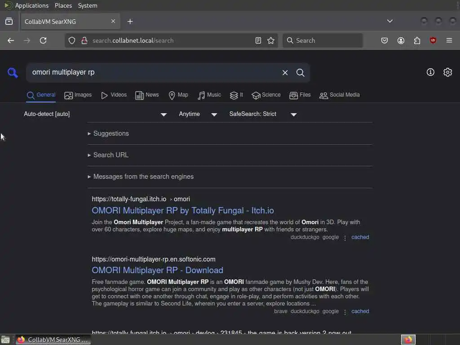Image resolution: width=460 pixels, height=345 pixels.
Task: Clear the search query with X
Action: (x=285, y=72)
